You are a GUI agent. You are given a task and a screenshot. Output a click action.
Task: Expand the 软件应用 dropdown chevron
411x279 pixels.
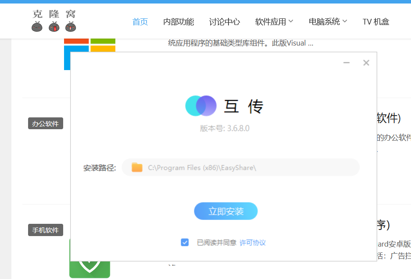[x=291, y=21]
